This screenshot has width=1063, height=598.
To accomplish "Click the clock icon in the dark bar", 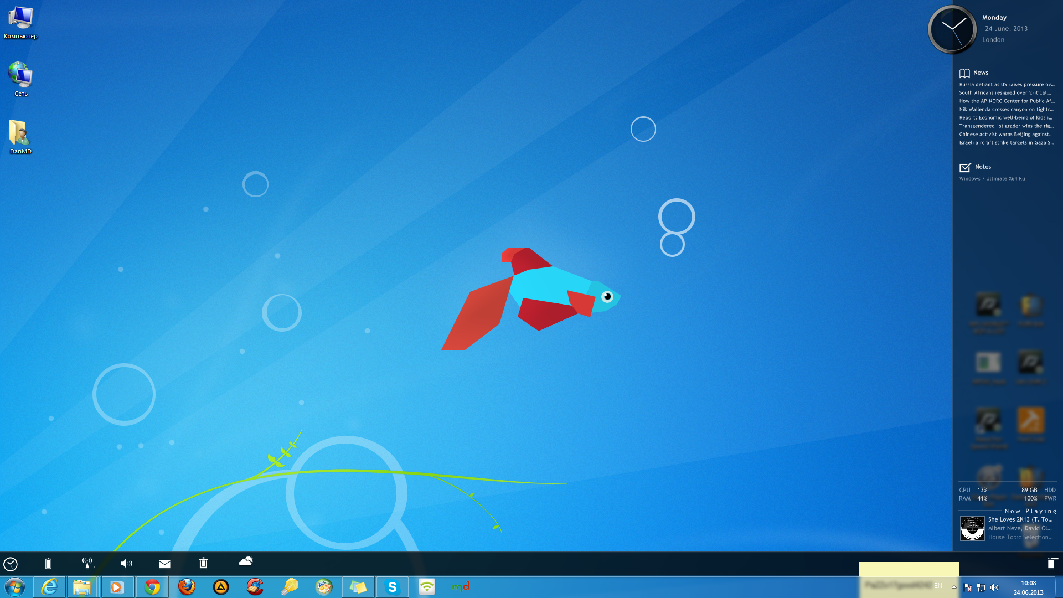I will click(11, 564).
